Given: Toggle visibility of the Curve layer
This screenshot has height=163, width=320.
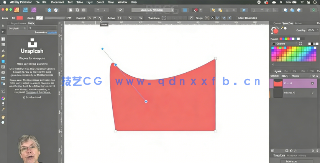Looking at the screenshot, I should click(x=312, y=83).
